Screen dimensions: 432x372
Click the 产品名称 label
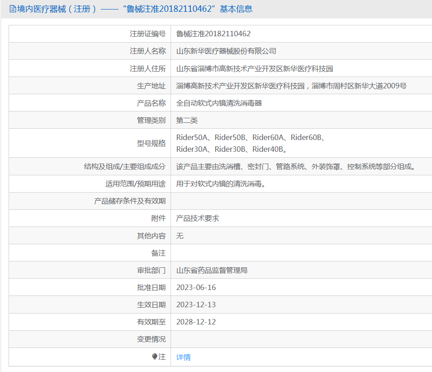coord(151,103)
